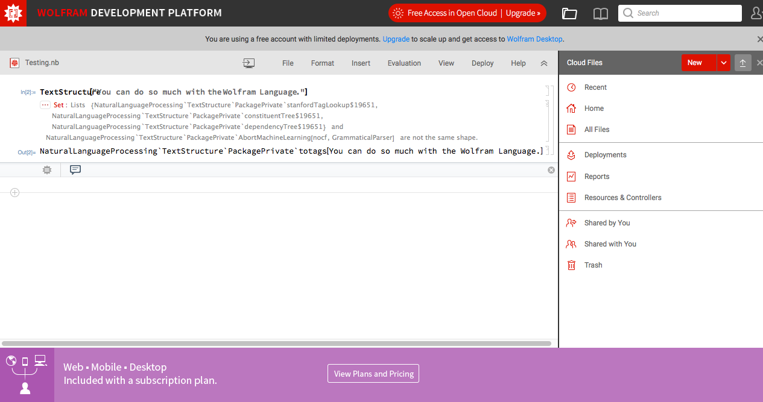This screenshot has width=763, height=402.
Task: Open the Format menu
Action: [x=323, y=63]
